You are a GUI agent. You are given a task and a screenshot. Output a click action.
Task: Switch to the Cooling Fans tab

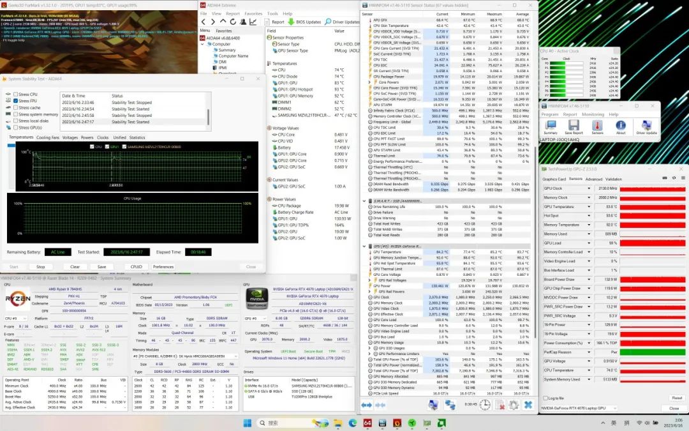(x=48, y=137)
